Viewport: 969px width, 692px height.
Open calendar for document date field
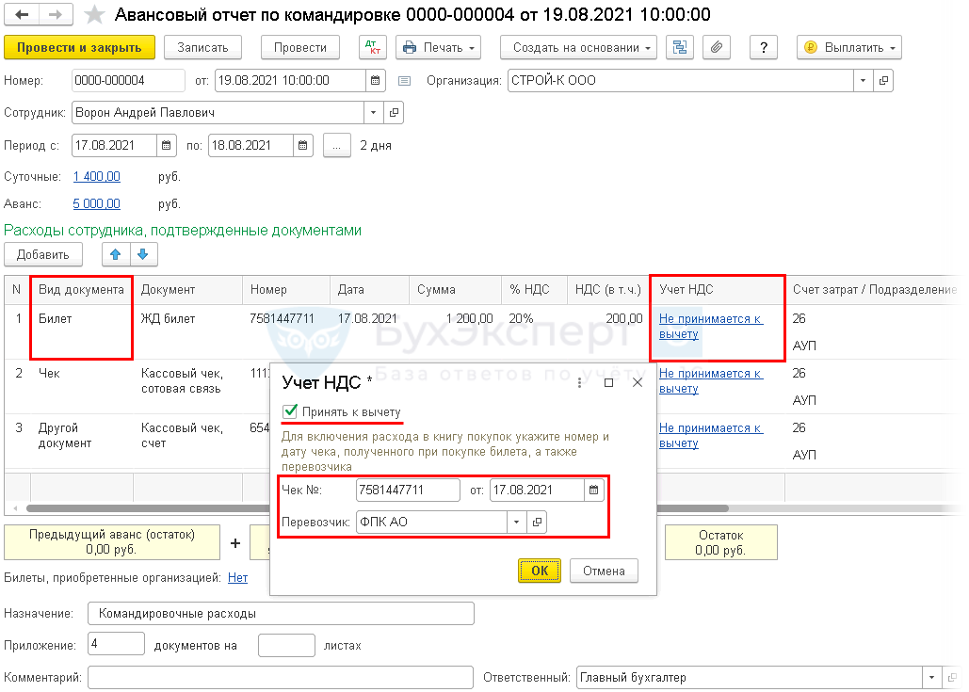tap(375, 81)
